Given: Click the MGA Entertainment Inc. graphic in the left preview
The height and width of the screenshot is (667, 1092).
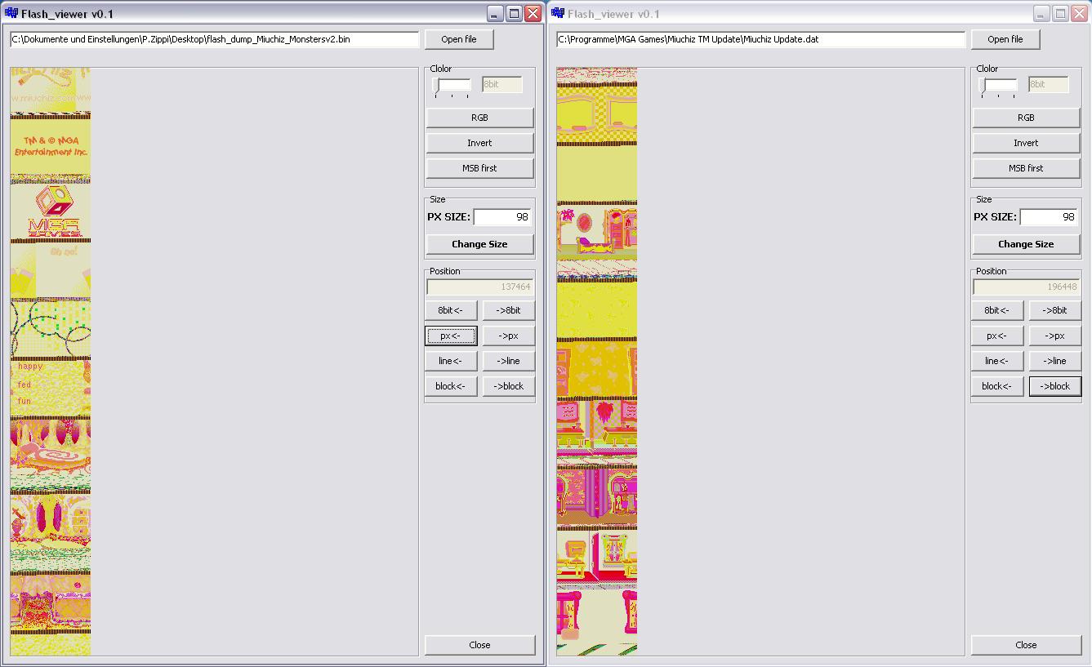Looking at the screenshot, I should [x=51, y=146].
